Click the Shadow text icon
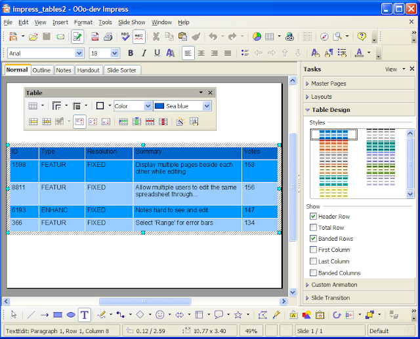Screen dimensions: 420x339 click(x=171, y=53)
